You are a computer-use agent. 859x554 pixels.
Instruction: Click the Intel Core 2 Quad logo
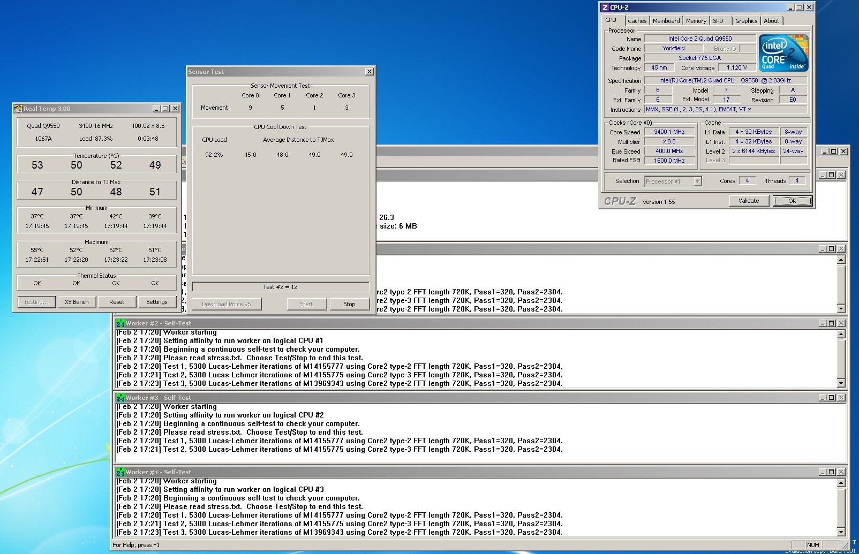tap(783, 53)
